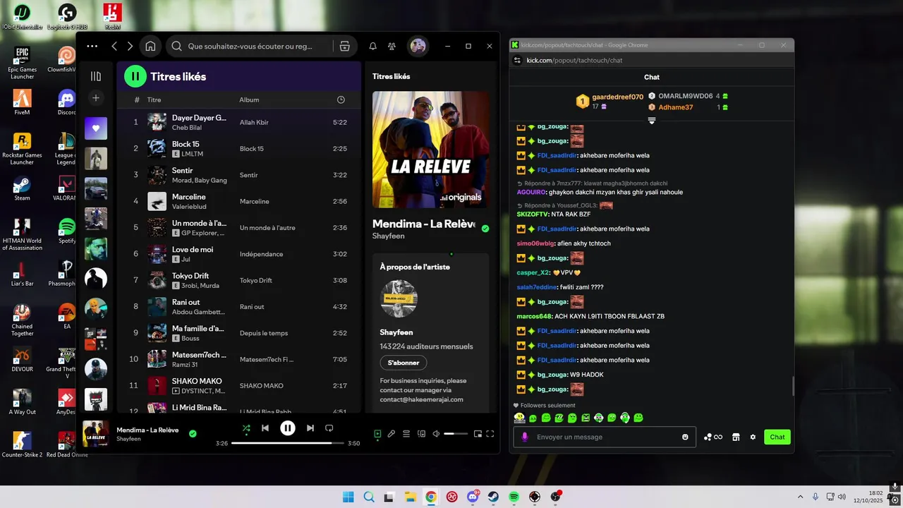The image size is (903, 508).
Task: Expand the leaderboard chevron in Kick chat
Action: [x=652, y=121]
